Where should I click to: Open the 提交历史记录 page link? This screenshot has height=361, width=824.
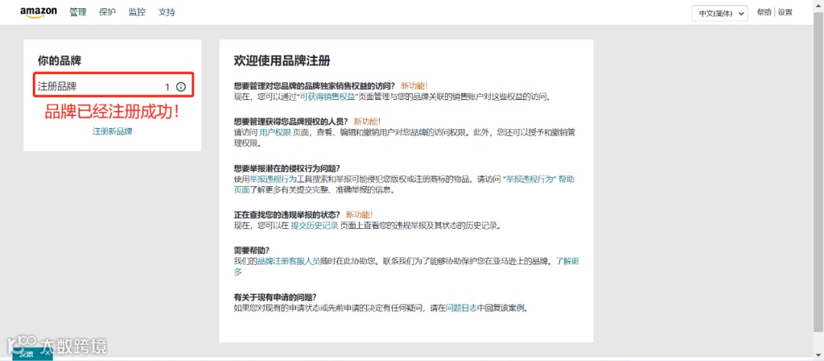(314, 225)
